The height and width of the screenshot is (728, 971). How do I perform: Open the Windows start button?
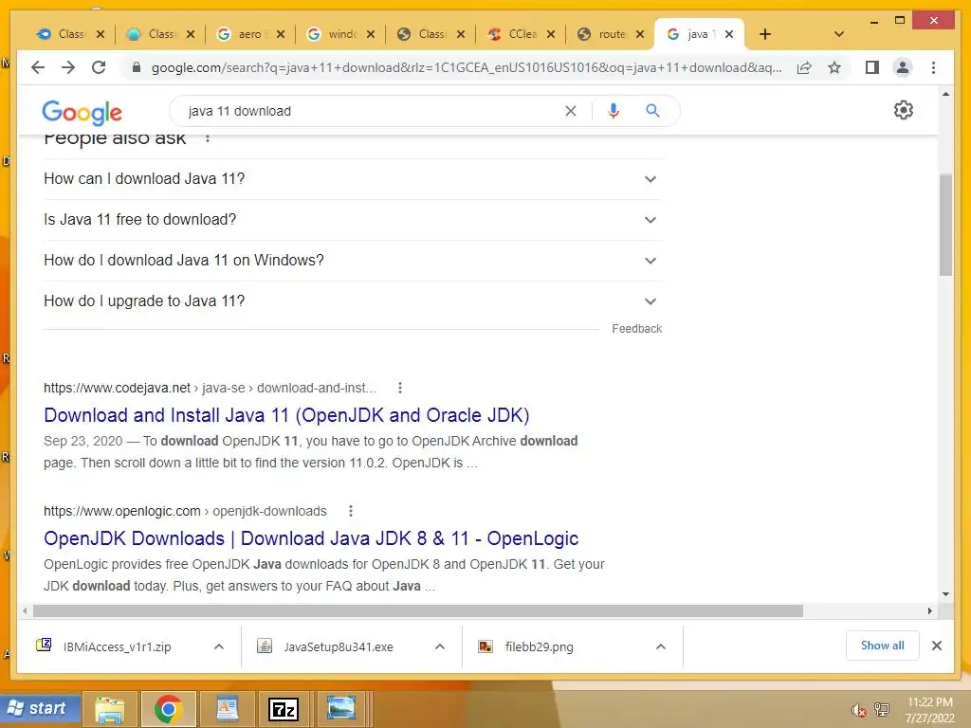click(40, 709)
